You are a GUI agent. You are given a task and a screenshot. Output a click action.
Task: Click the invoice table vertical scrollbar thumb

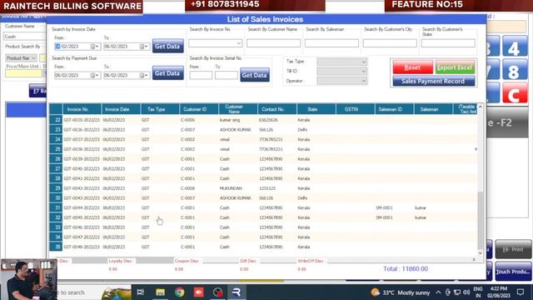(x=481, y=220)
